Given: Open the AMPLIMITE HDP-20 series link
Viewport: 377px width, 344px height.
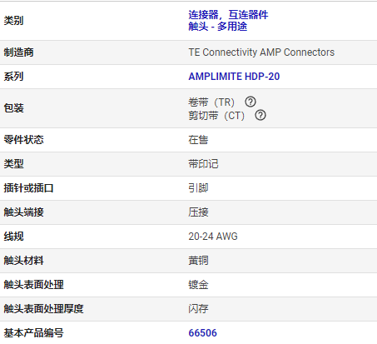Looking at the screenshot, I should (234, 77).
